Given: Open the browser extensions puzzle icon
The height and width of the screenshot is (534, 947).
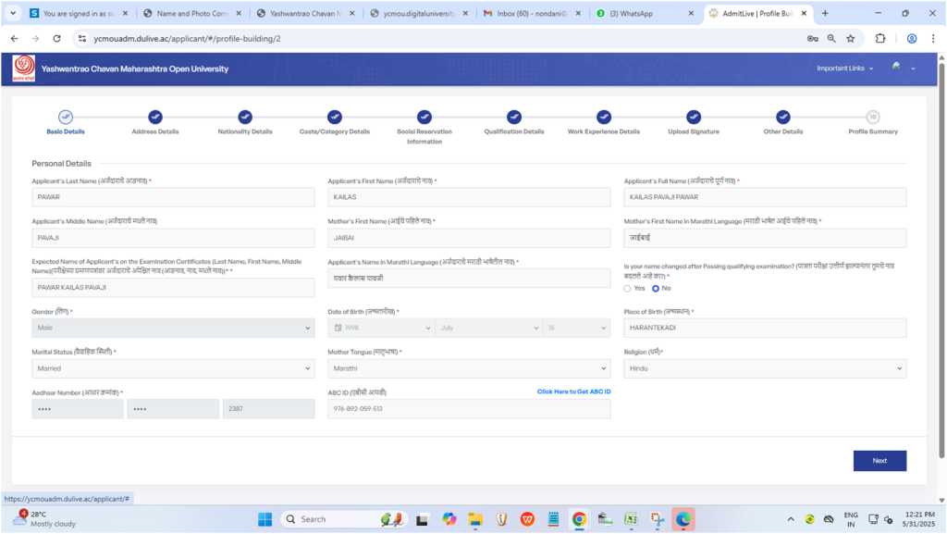Looking at the screenshot, I should 880,39.
